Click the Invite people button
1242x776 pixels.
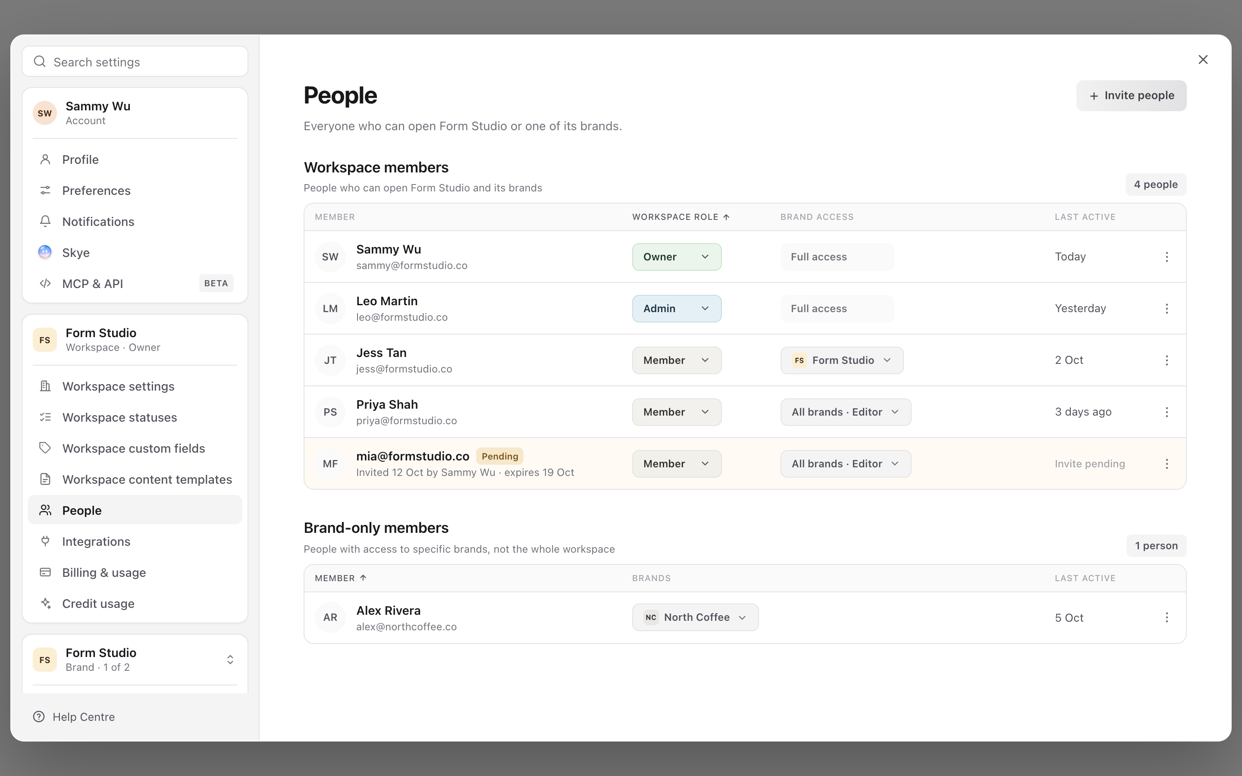coord(1131,95)
